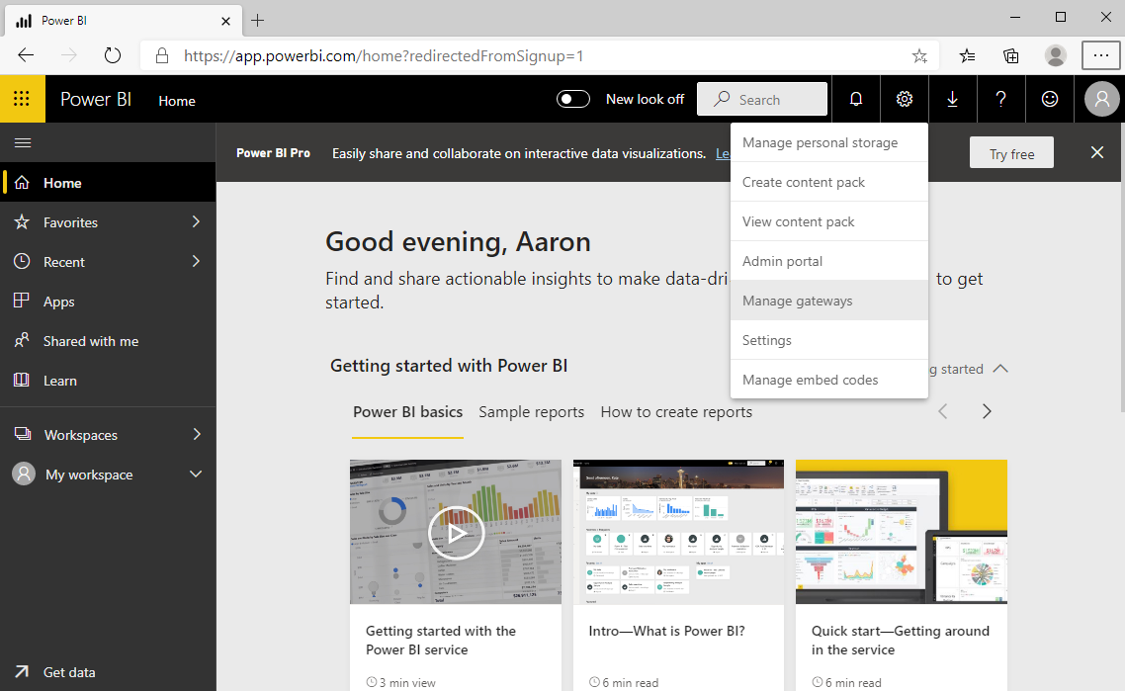
Task: Click the browser profile icon
Action: pyautogui.click(x=1056, y=56)
